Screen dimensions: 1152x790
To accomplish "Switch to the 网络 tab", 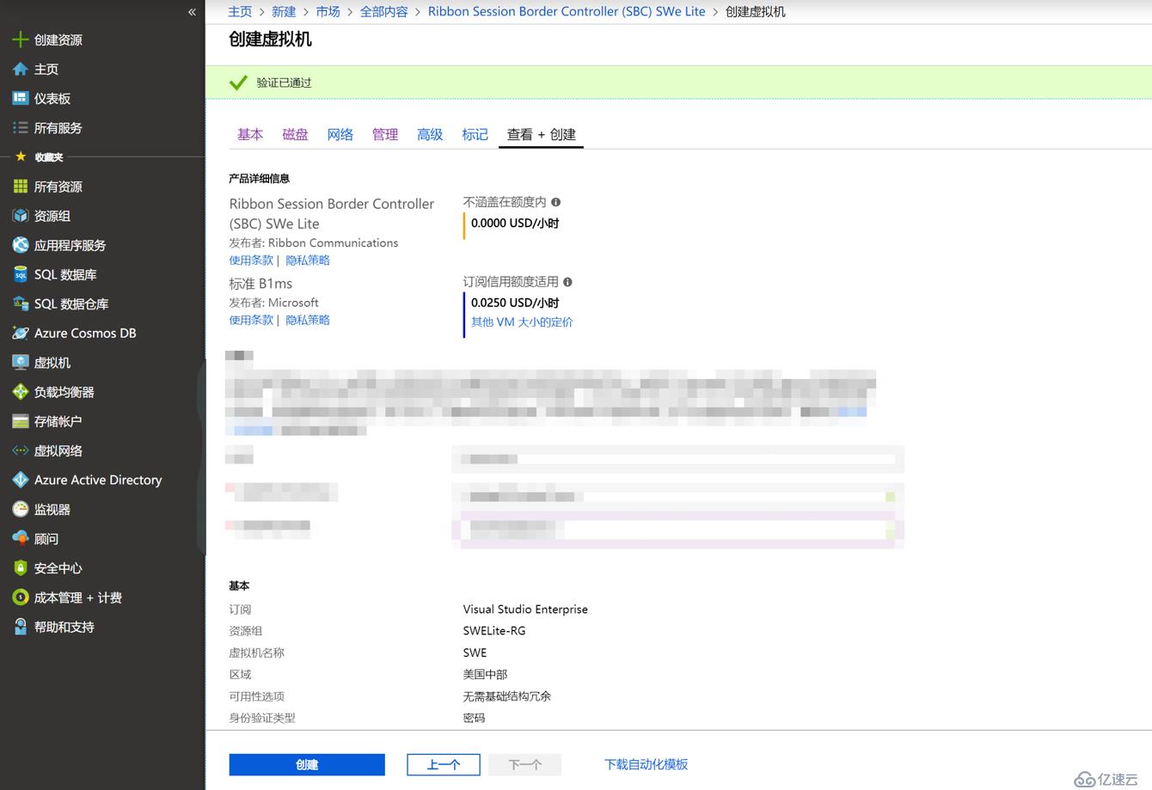I will coord(340,134).
